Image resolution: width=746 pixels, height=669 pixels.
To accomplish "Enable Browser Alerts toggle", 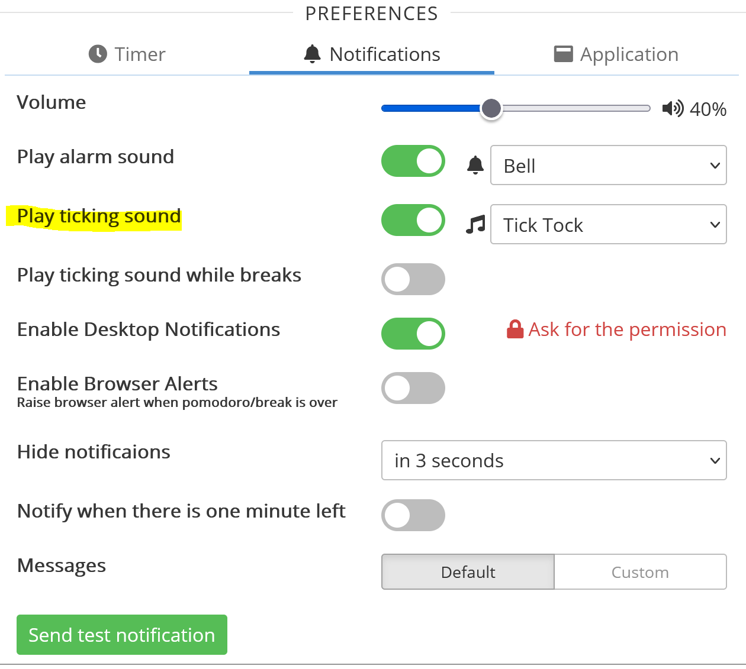I will (x=413, y=388).
